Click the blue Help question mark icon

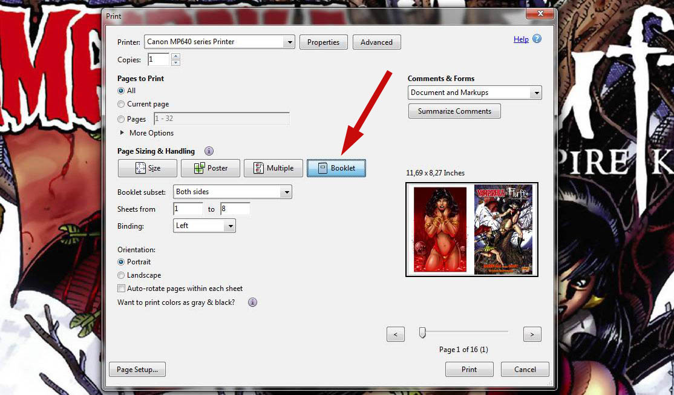click(x=537, y=39)
